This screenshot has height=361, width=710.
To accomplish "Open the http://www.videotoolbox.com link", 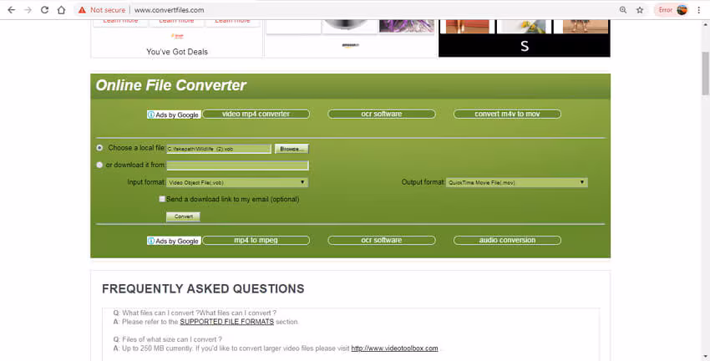I will click(394, 348).
